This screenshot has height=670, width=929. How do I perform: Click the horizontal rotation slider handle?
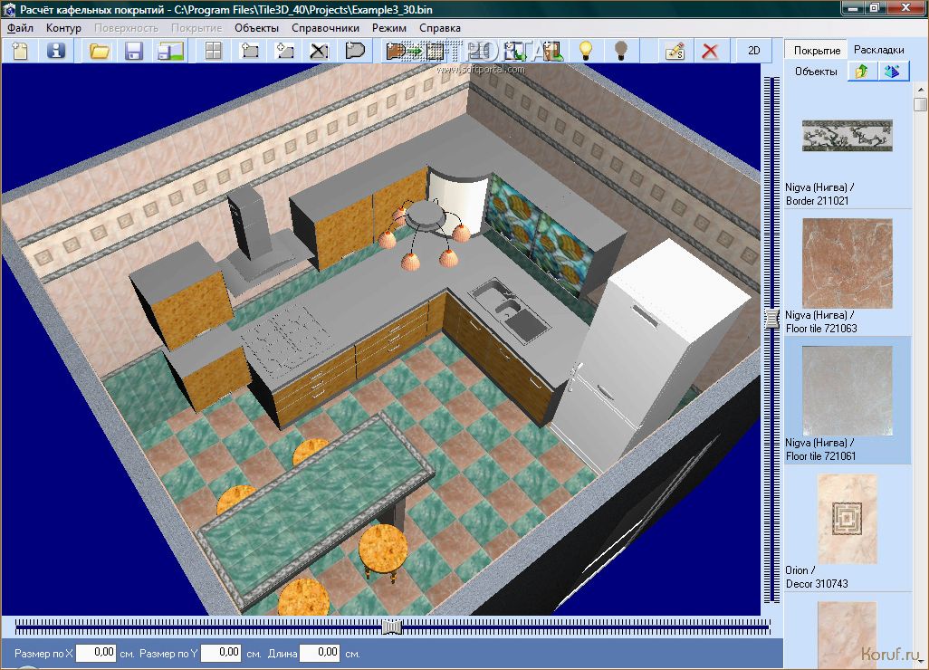point(392,627)
